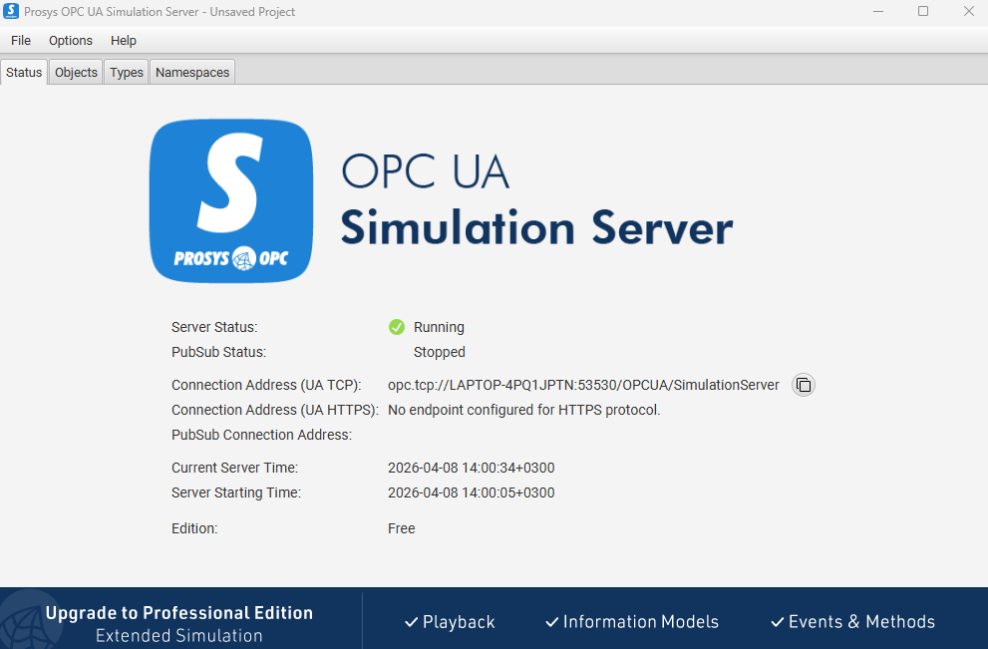Click Upgrade to Professional Edition banner text
The width and height of the screenshot is (988, 649).
178,612
